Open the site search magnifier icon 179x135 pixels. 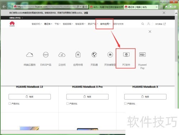(x=142, y=24)
